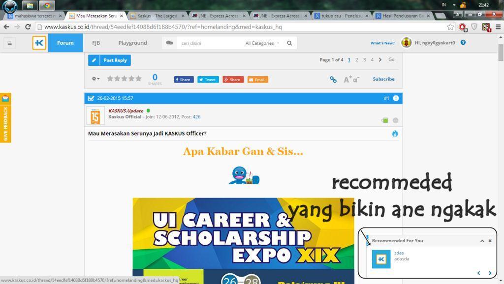Click browser back arrow
Screen dimensions: 504x284
tap(6, 27)
